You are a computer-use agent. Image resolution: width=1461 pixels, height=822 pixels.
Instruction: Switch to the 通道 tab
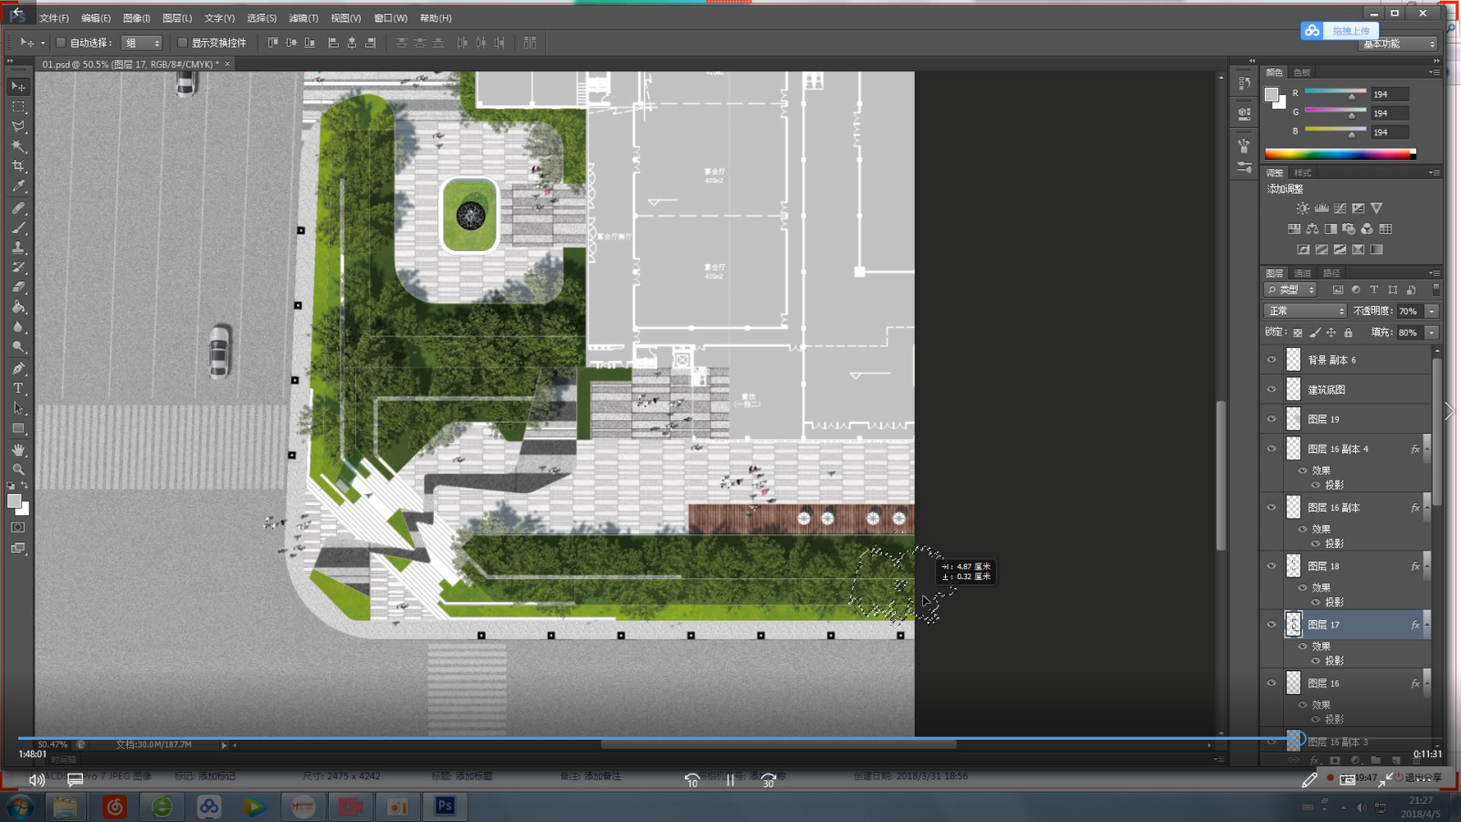pos(1302,273)
